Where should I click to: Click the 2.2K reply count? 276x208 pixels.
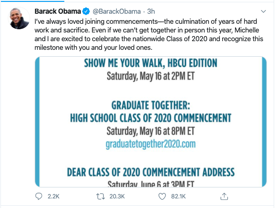tap(53, 197)
